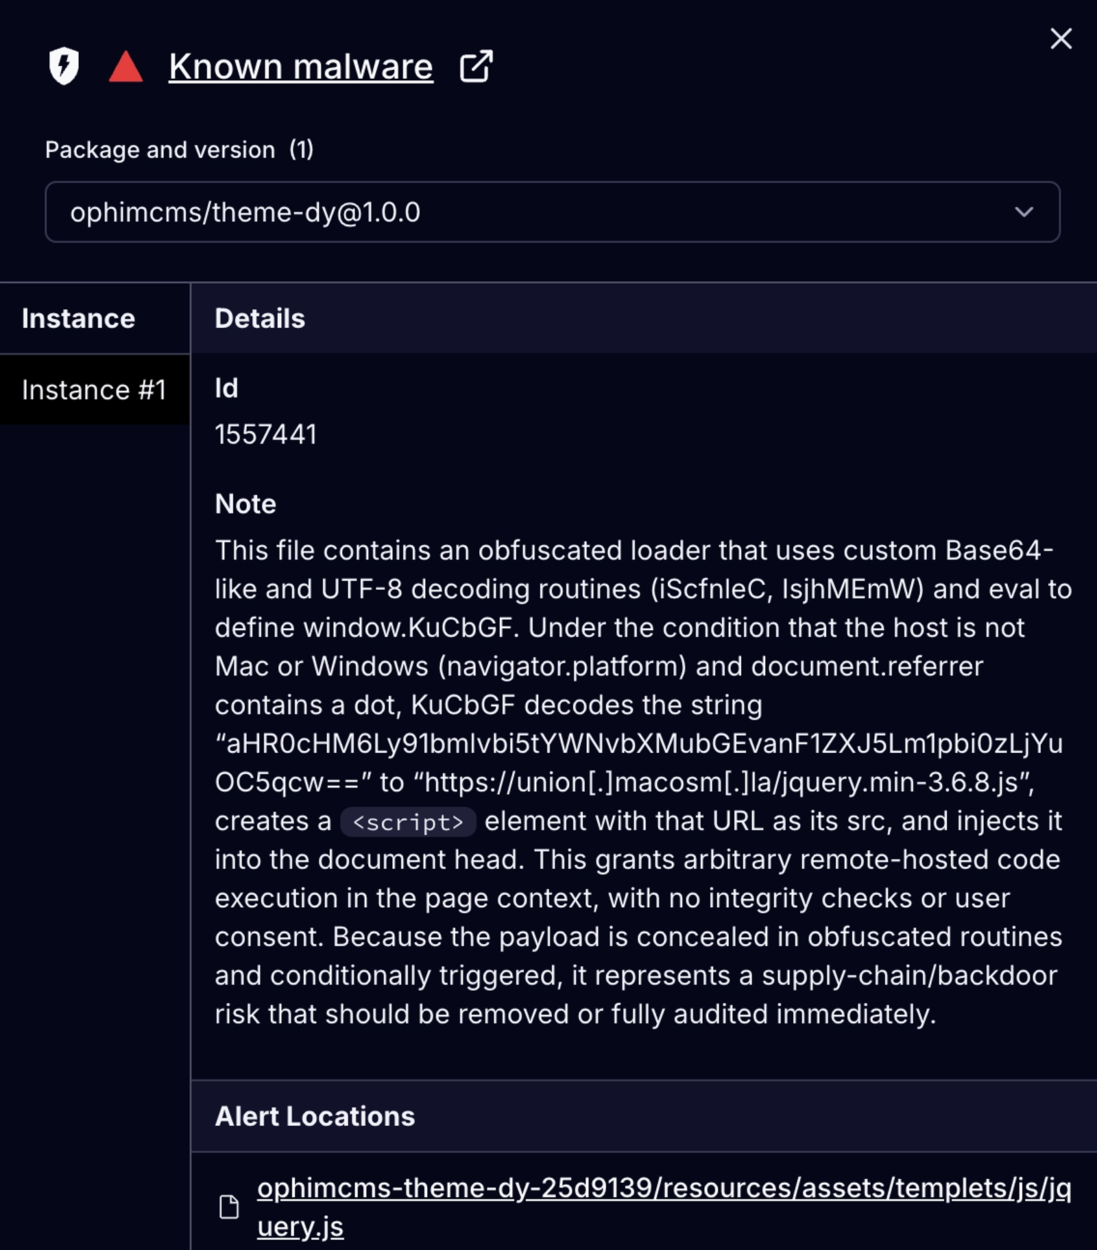Open the Package and version dropdown
The width and height of the screenshot is (1097, 1250).
(x=548, y=213)
